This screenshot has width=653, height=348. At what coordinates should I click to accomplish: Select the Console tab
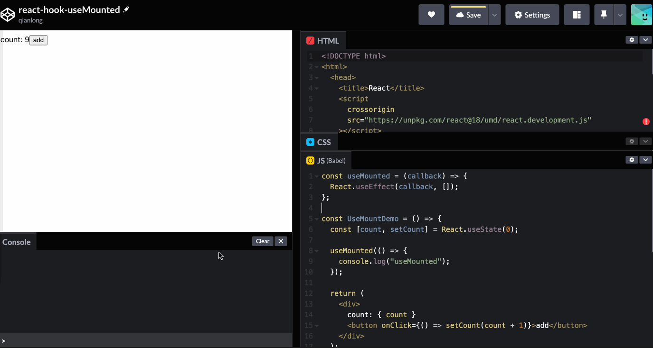point(17,242)
